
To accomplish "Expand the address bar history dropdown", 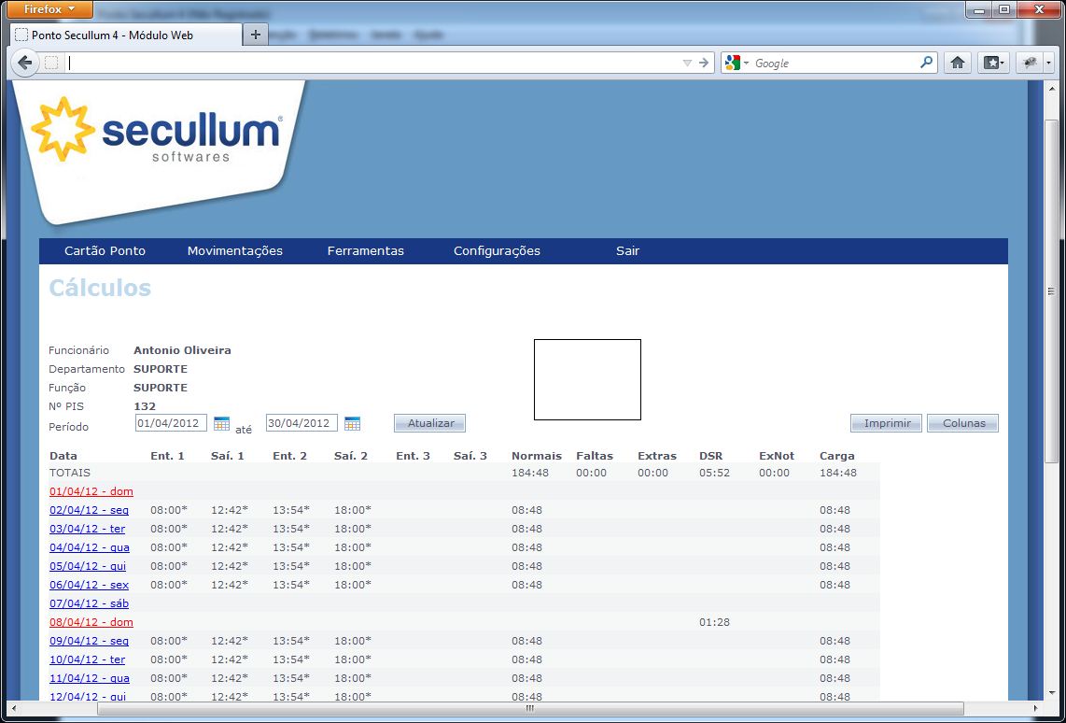I will coord(687,64).
